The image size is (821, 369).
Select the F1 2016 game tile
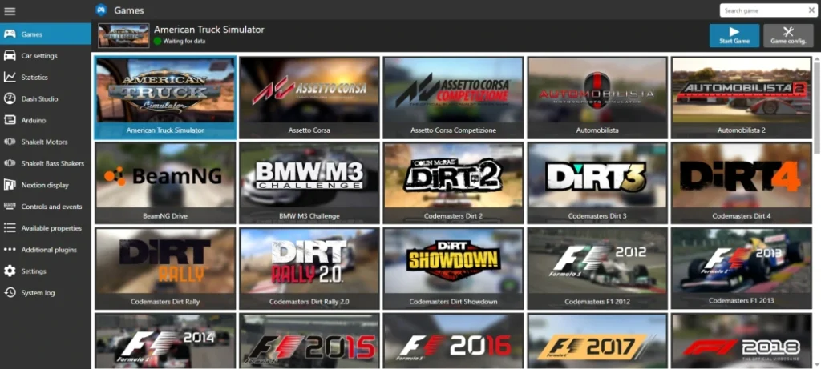click(x=454, y=341)
